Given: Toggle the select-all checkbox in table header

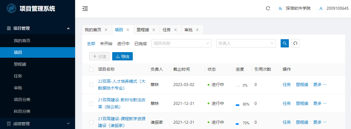Looking at the screenshot, I should tap(91, 70).
